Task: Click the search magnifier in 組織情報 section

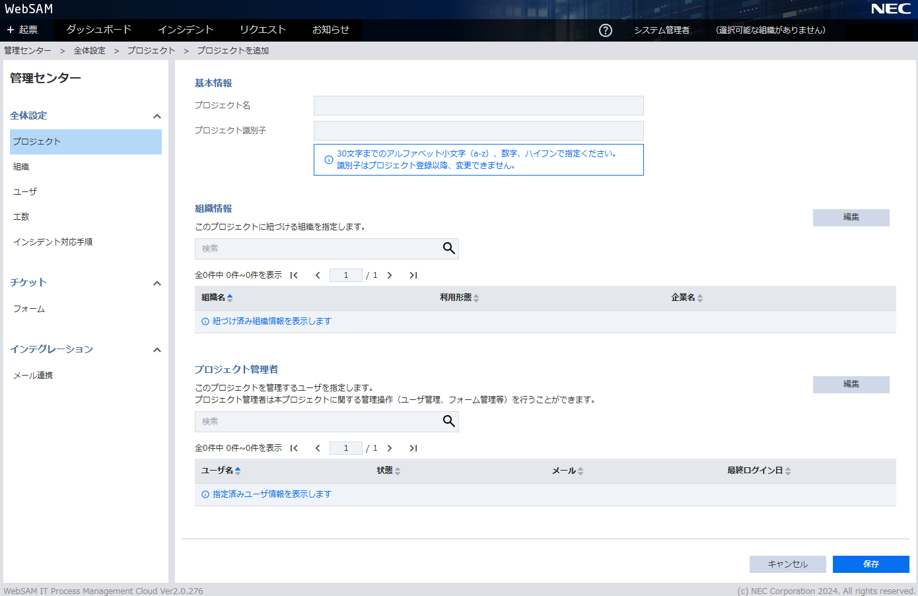Action: pyautogui.click(x=448, y=248)
